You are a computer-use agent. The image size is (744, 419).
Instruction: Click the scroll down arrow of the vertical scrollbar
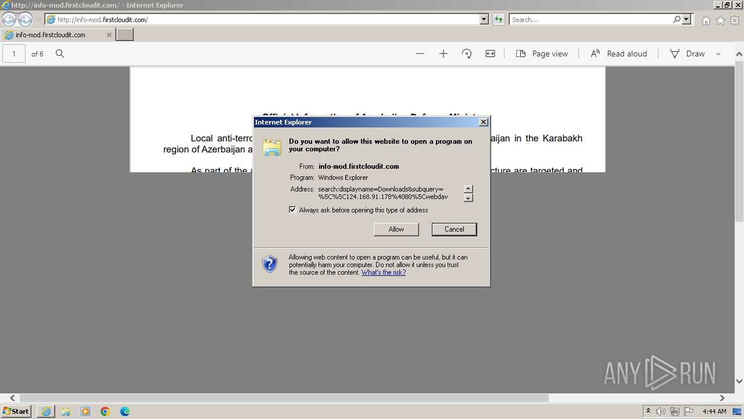coord(739,381)
